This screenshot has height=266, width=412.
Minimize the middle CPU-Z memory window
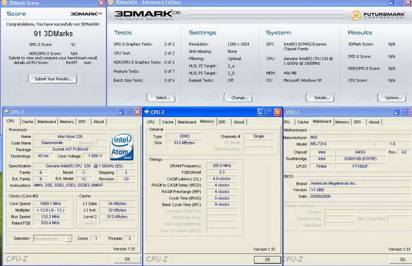[261, 112]
